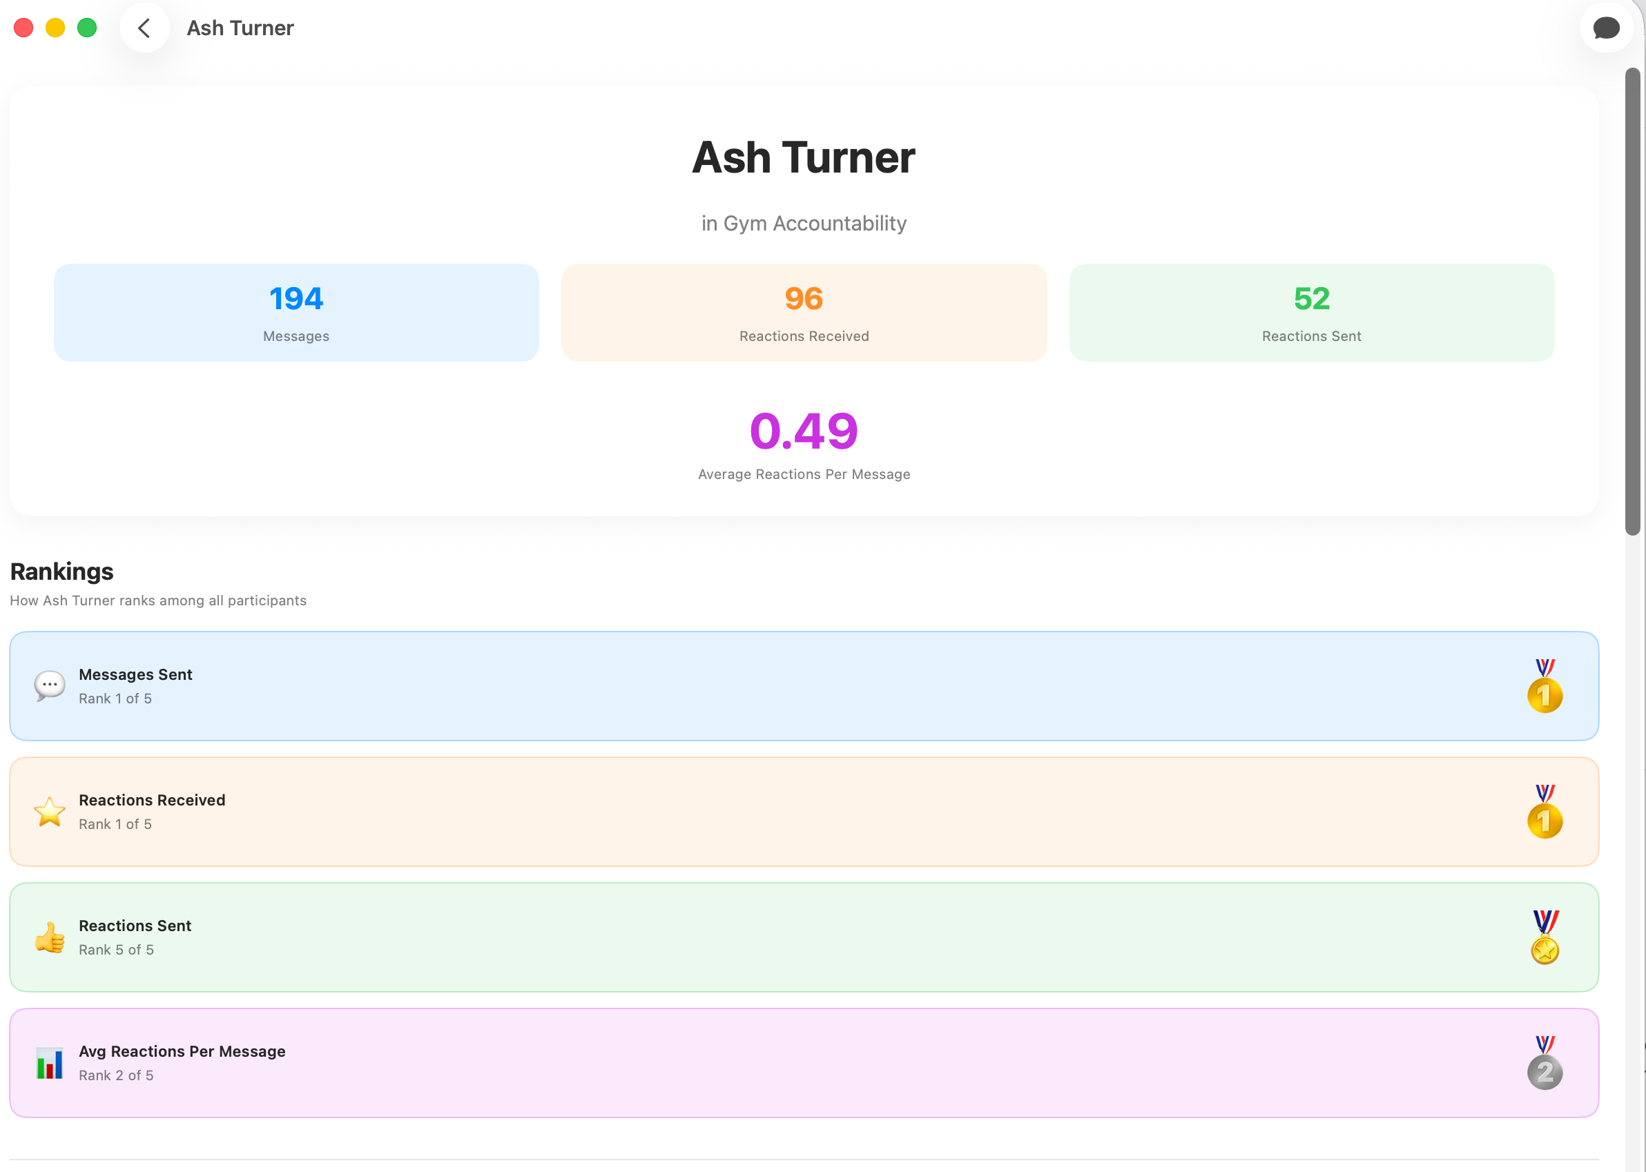
Task: Open the Avg Reactions Per Message row
Action: click(x=804, y=1063)
